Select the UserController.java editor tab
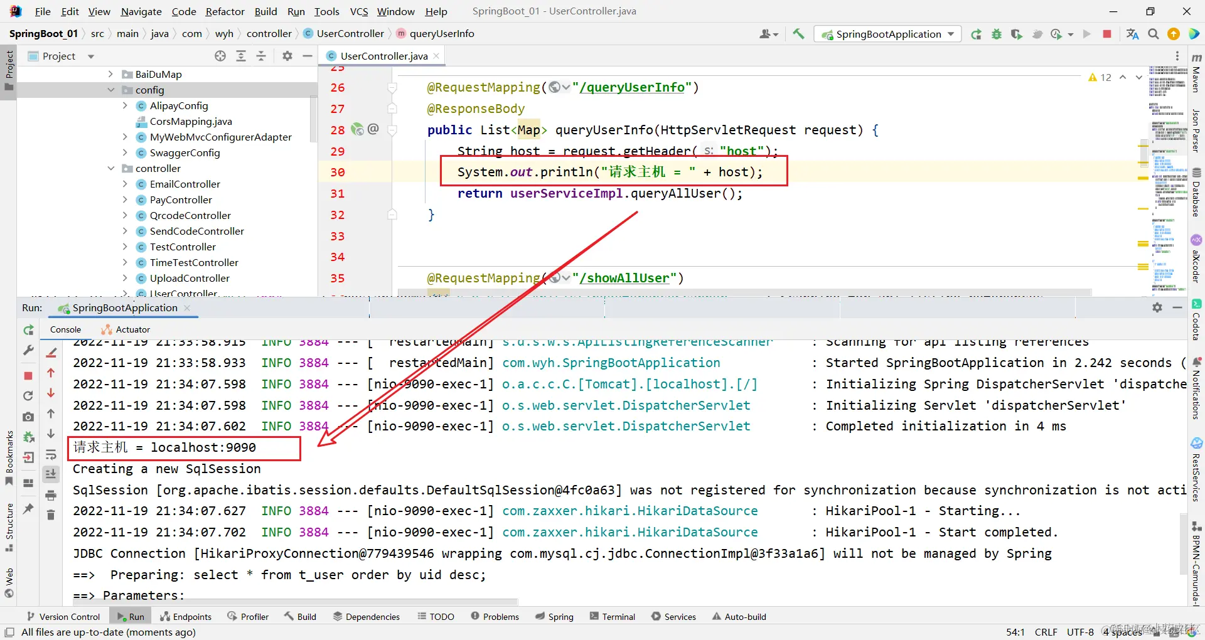The image size is (1205, 640). 383,56
